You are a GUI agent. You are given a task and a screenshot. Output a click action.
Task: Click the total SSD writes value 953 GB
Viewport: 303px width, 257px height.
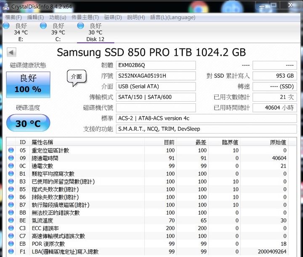click(274, 76)
